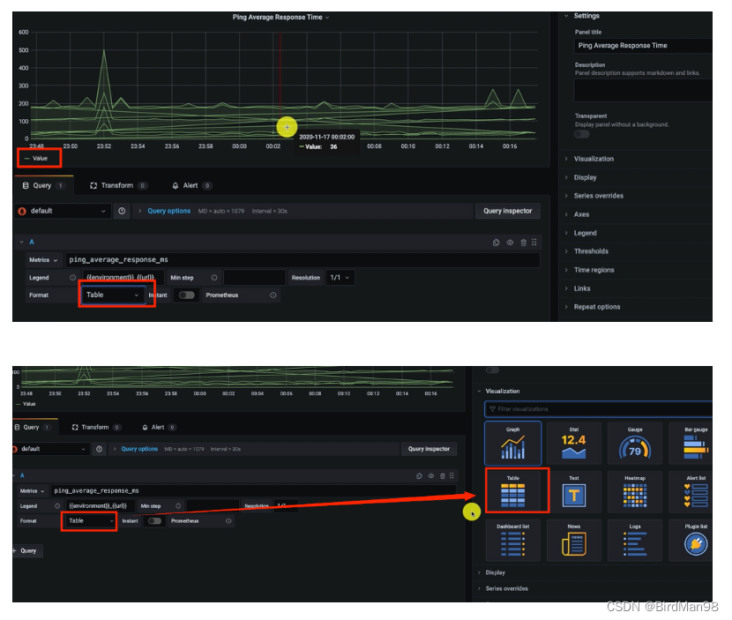Select the Logs visualization
The image size is (732, 620).
634,540
